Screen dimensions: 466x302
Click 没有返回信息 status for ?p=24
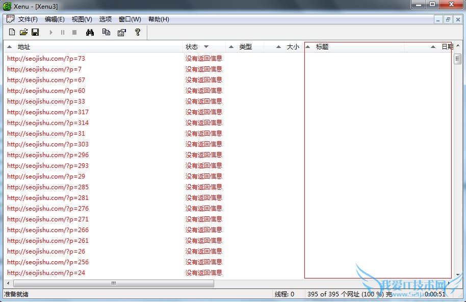(204, 272)
